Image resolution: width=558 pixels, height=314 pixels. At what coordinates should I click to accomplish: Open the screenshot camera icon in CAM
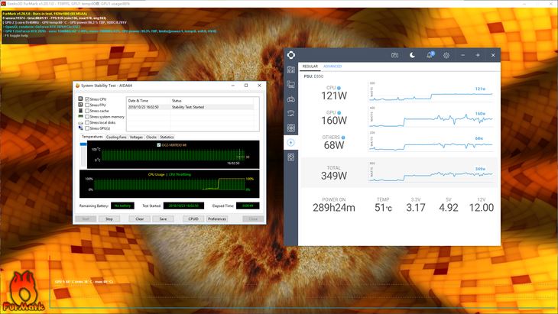tap(394, 55)
